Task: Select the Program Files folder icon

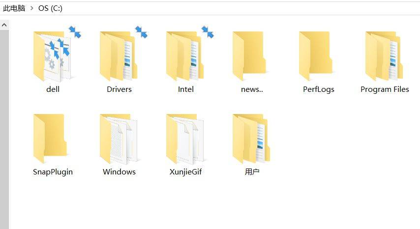Action: click(x=384, y=56)
